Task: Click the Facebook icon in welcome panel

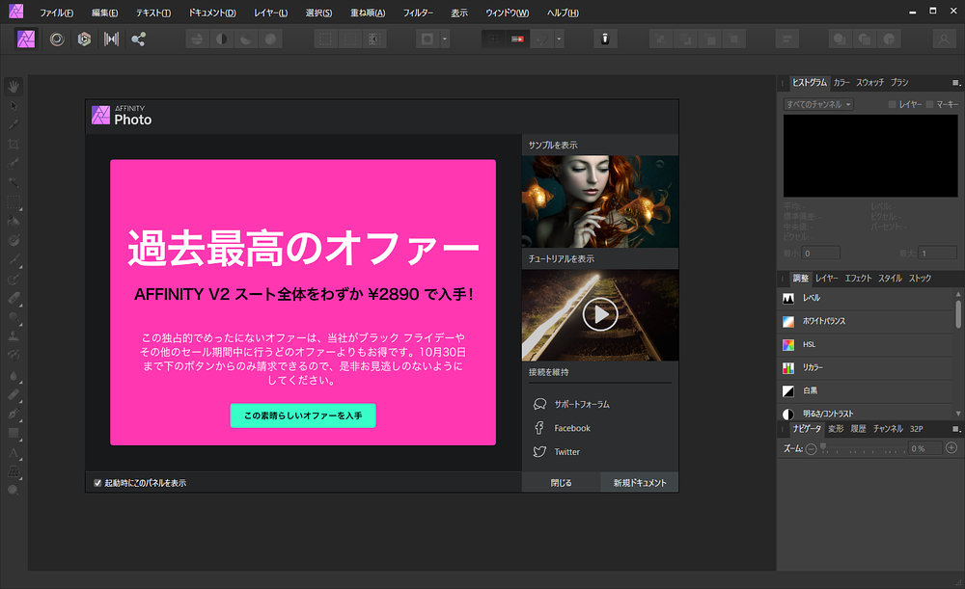Action: (539, 428)
